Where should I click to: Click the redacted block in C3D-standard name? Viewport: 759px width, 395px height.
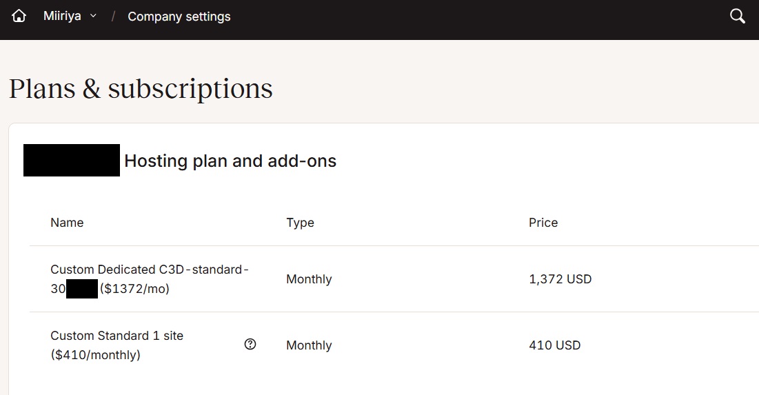[x=82, y=289]
